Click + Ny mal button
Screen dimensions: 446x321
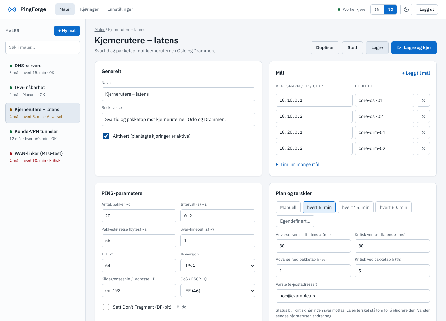click(x=67, y=31)
